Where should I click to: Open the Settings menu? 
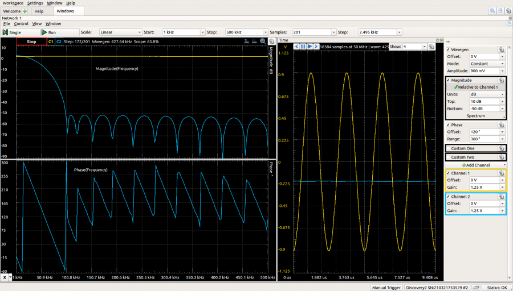coord(35,3)
